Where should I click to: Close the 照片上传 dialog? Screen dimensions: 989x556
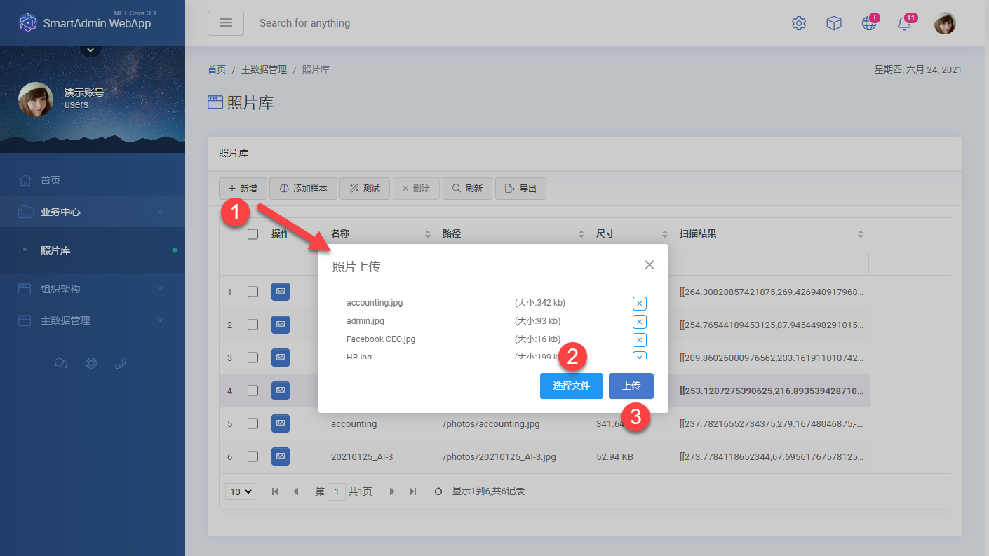coord(650,264)
